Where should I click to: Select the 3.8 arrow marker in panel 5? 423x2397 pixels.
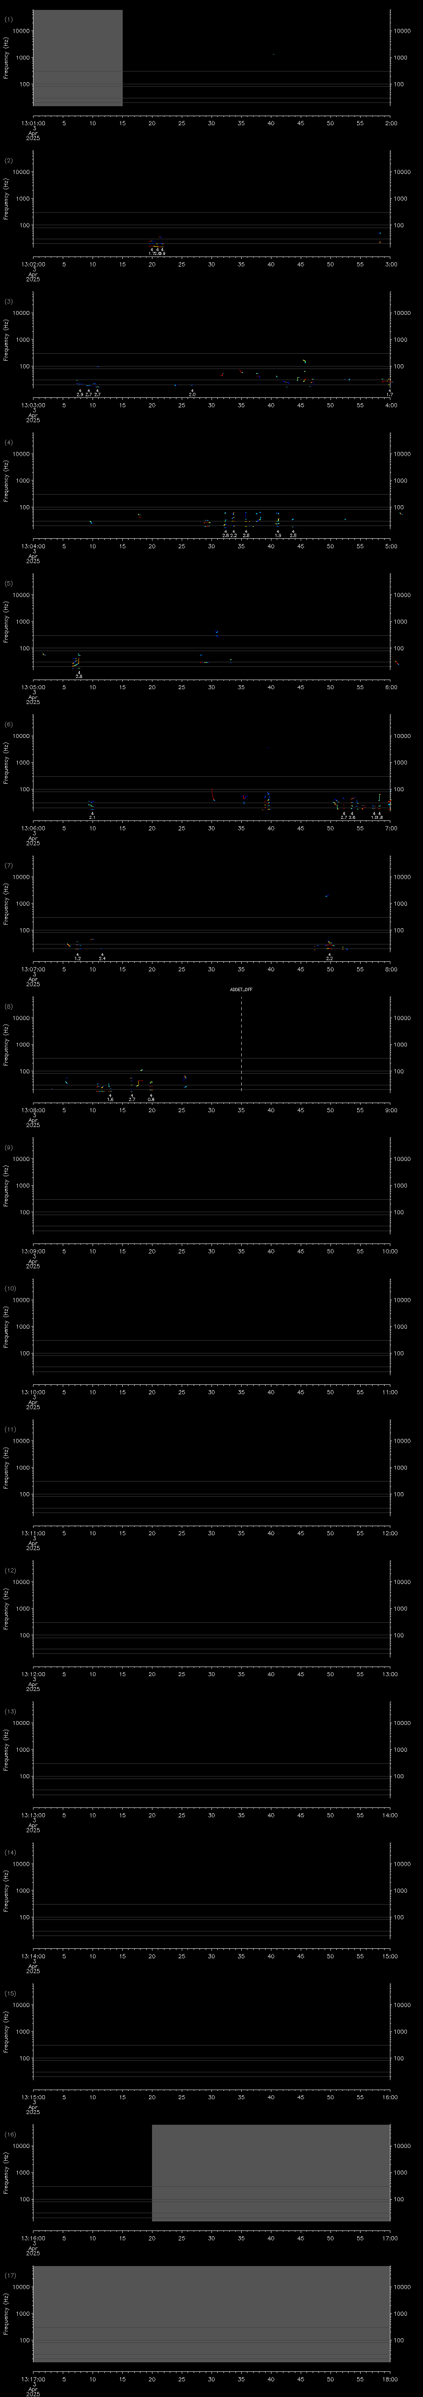tap(79, 675)
